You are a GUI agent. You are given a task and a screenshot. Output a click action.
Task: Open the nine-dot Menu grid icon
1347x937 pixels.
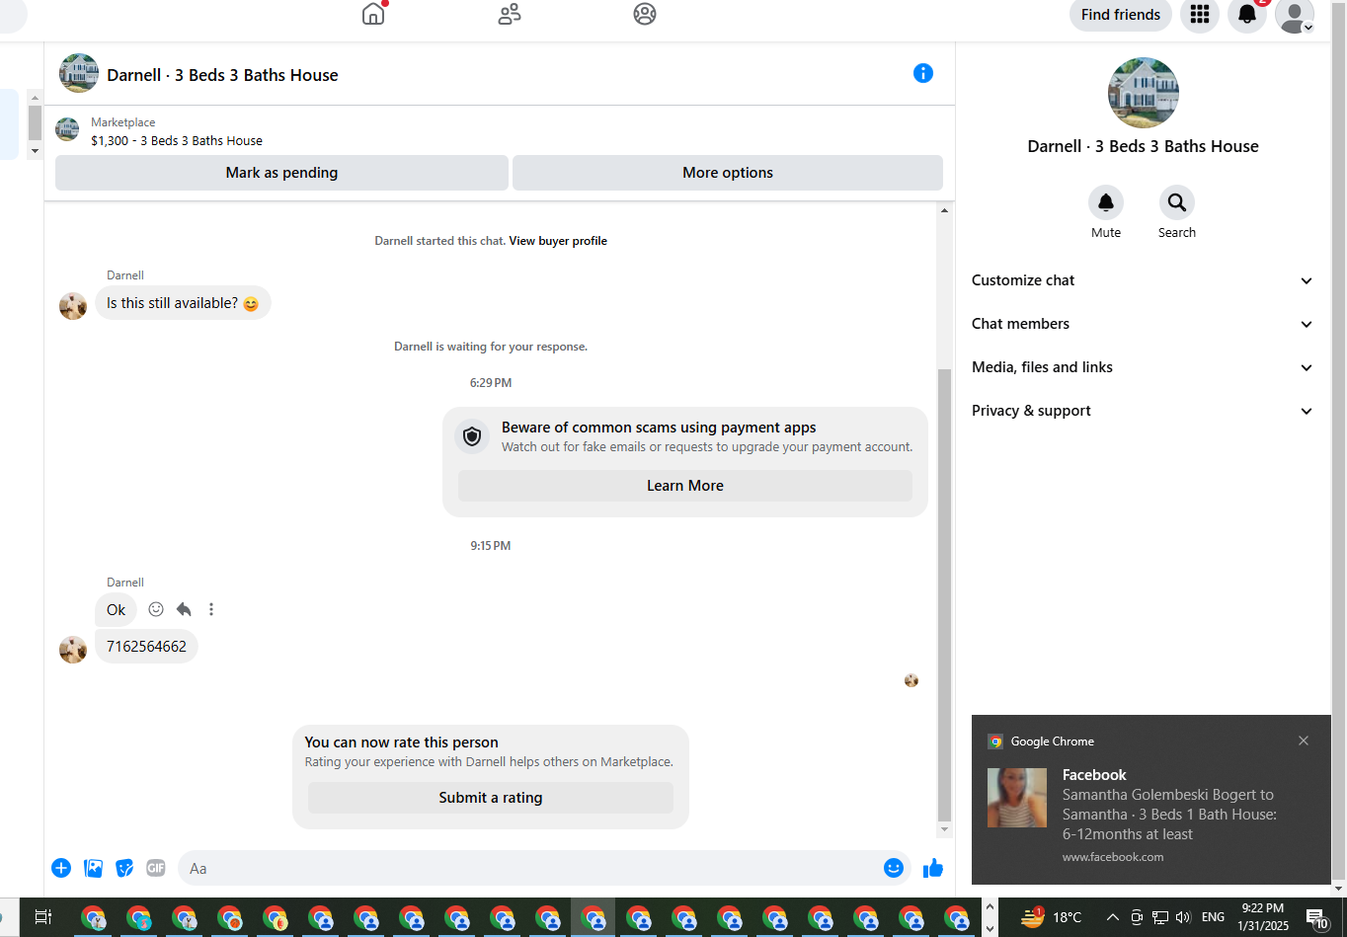(x=1200, y=14)
